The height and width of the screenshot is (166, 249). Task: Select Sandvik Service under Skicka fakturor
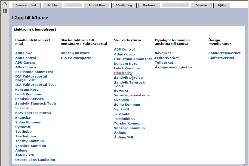click(128, 78)
